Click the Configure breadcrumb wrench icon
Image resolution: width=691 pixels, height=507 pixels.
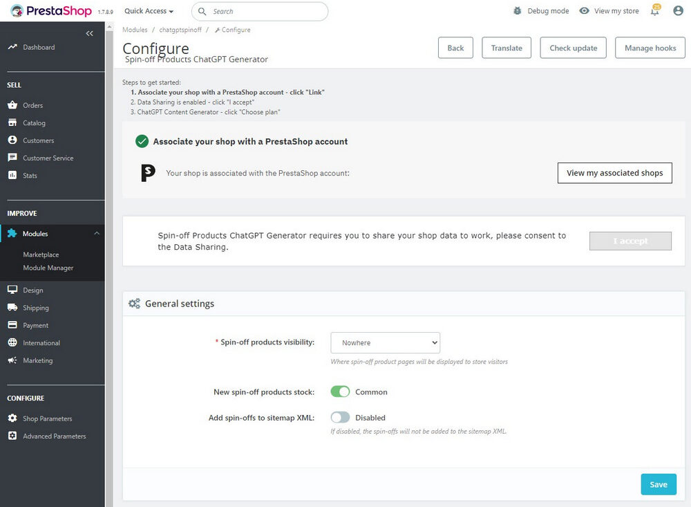[x=217, y=30]
